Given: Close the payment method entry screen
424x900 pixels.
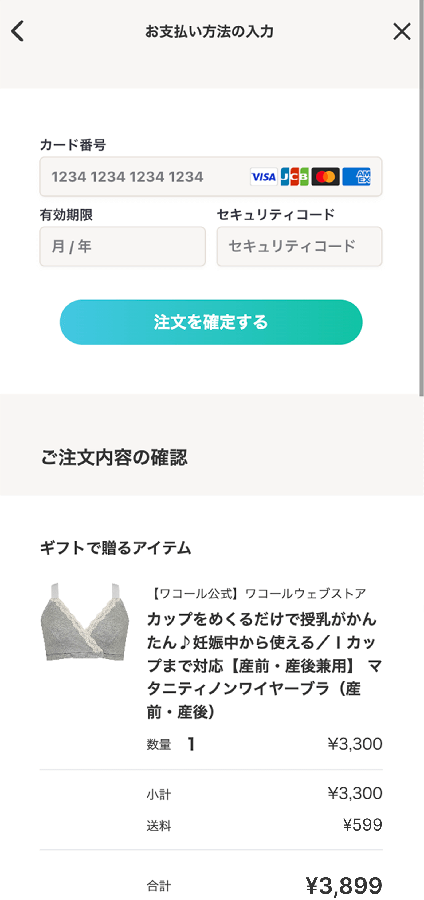Looking at the screenshot, I should [x=402, y=31].
